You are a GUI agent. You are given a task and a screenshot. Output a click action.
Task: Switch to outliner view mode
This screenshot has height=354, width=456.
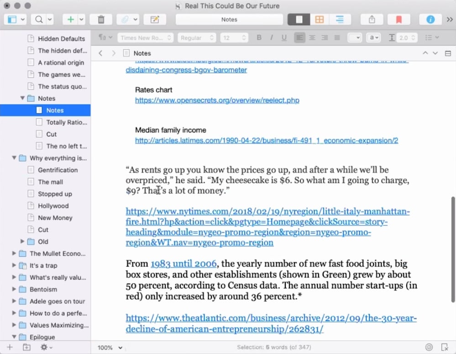coord(340,20)
